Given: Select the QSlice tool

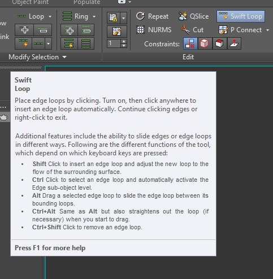Looking at the screenshot, I should [x=193, y=16].
